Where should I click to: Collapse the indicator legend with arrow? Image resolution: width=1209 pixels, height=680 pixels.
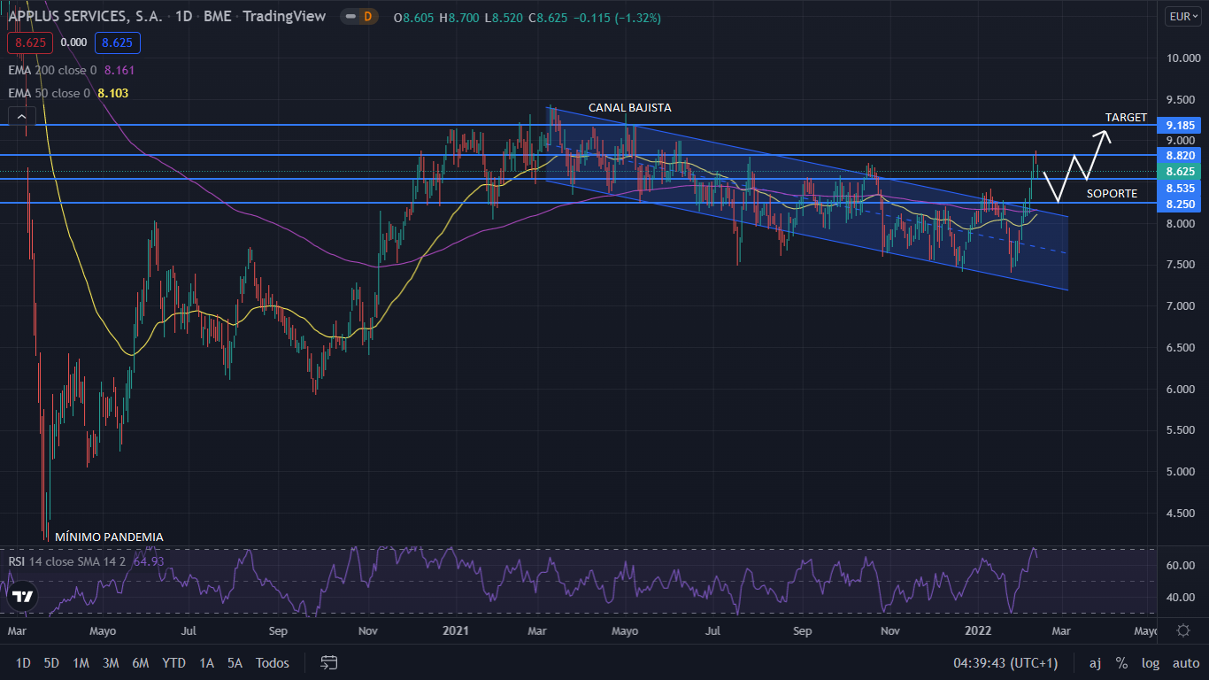pyautogui.click(x=21, y=116)
